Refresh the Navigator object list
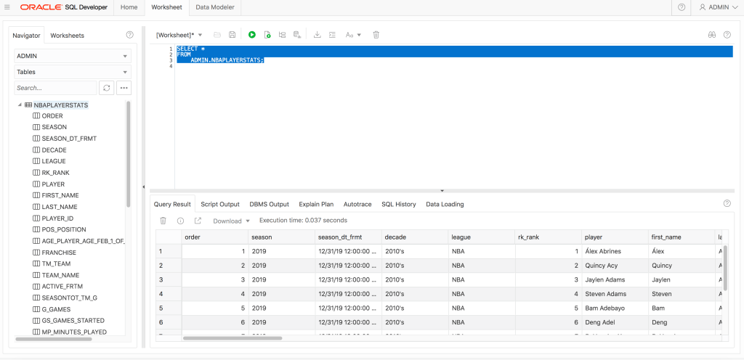 107,88
